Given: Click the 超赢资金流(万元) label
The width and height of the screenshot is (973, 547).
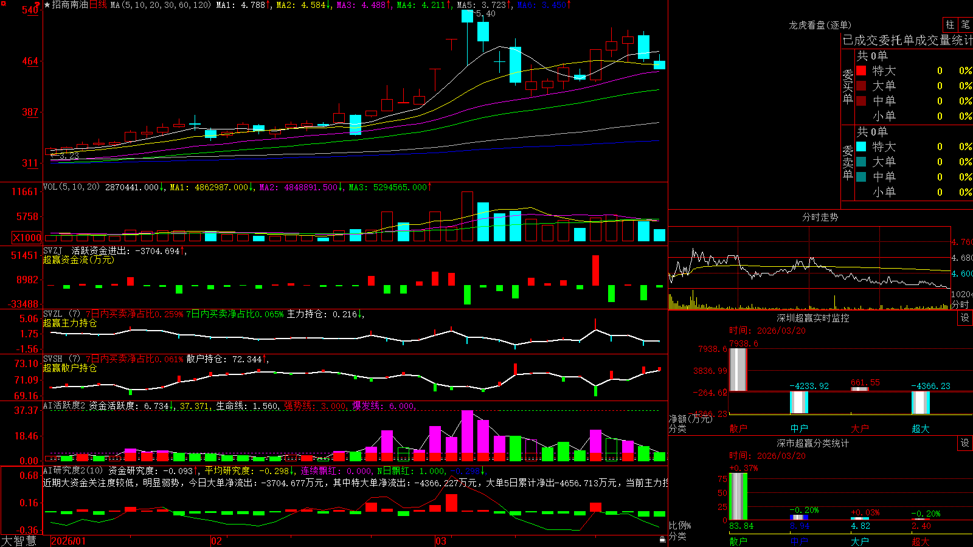Looking at the screenshot, I should point(78,260).
